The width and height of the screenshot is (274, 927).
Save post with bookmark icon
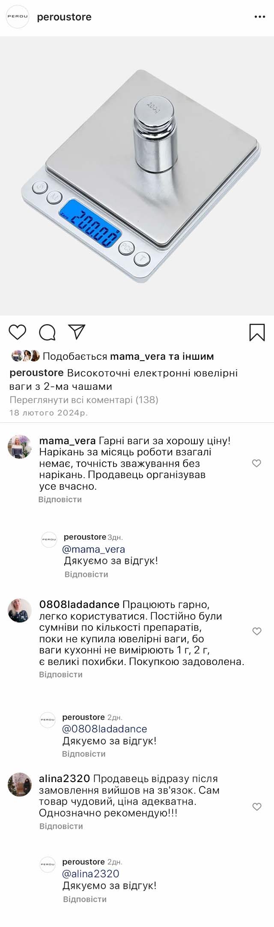pyautogui.click(x=257, y=332)
